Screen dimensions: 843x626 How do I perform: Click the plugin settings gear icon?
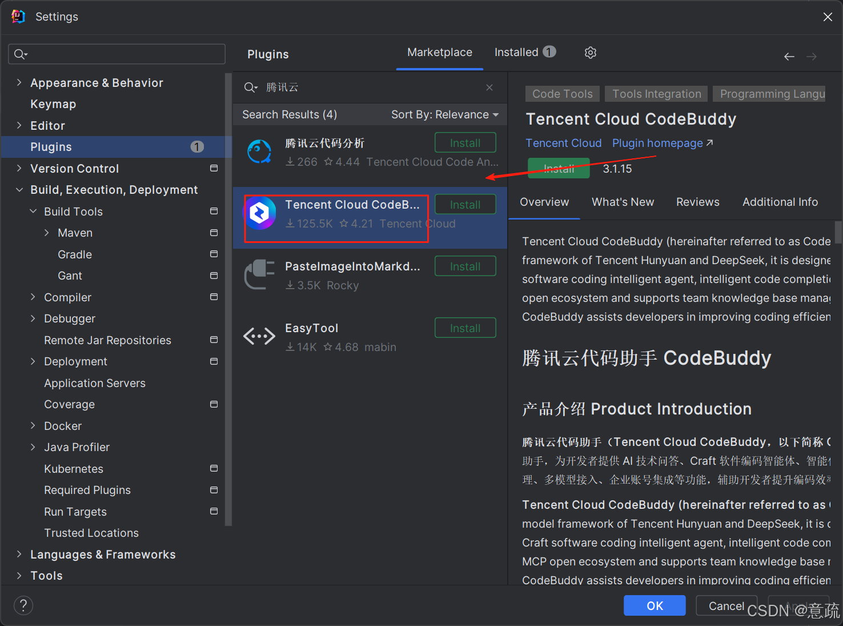tap(591, 53)
